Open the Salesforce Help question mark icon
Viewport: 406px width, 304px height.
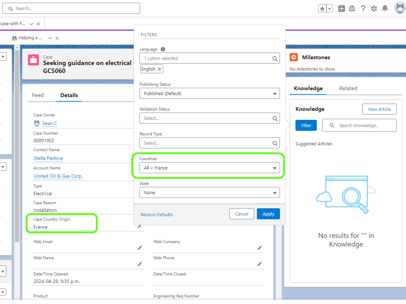(x=363, y=9)
